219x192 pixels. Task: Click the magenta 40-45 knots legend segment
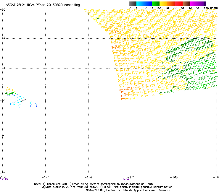(x=194, y=4)
